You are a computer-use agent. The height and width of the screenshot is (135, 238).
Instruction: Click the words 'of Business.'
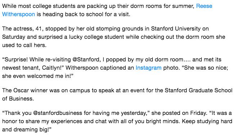18,99
